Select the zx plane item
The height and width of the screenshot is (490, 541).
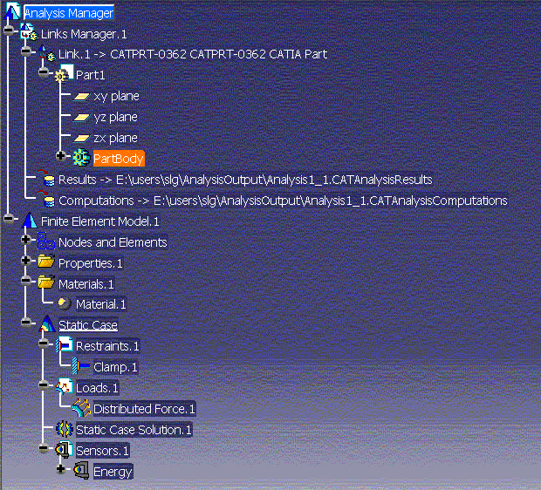coord(115,138)
